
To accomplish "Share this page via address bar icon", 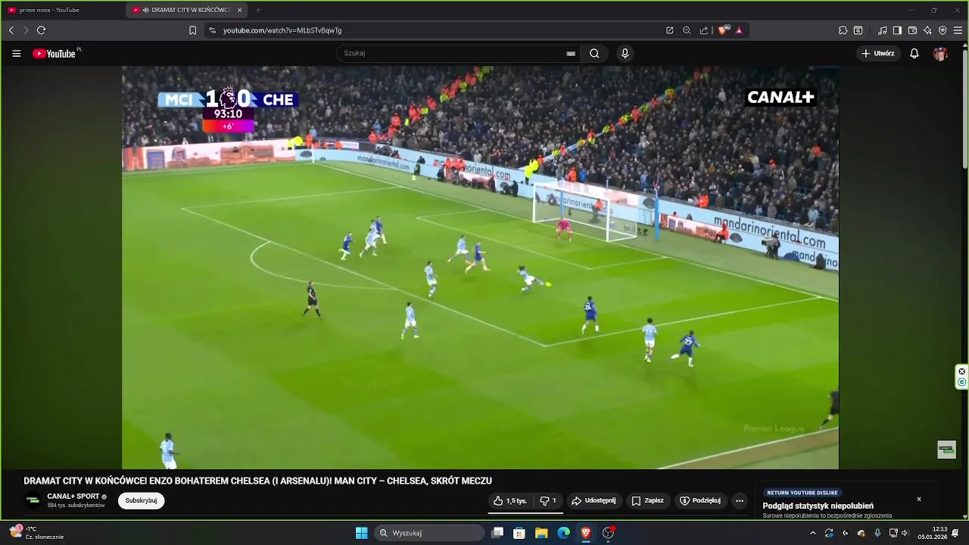I will click(x=704, y=30).
